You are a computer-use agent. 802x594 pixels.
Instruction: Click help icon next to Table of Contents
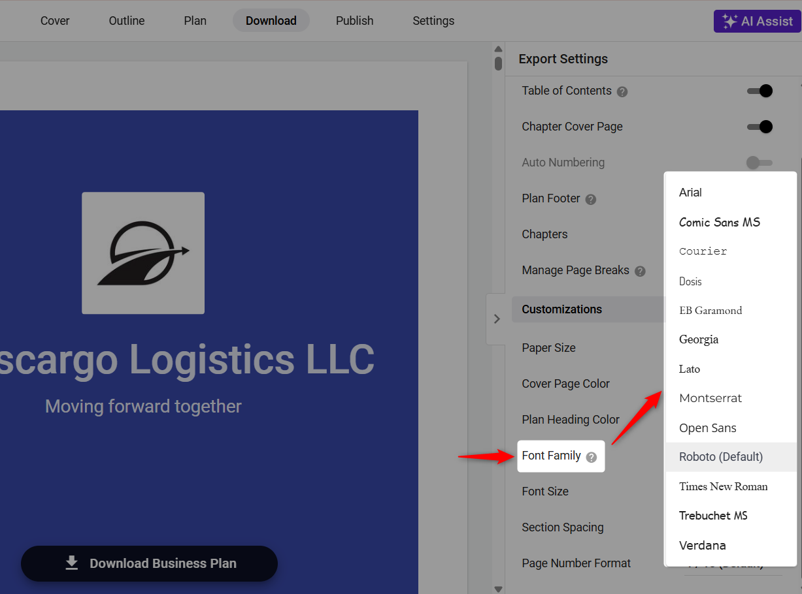click(622, 92)
